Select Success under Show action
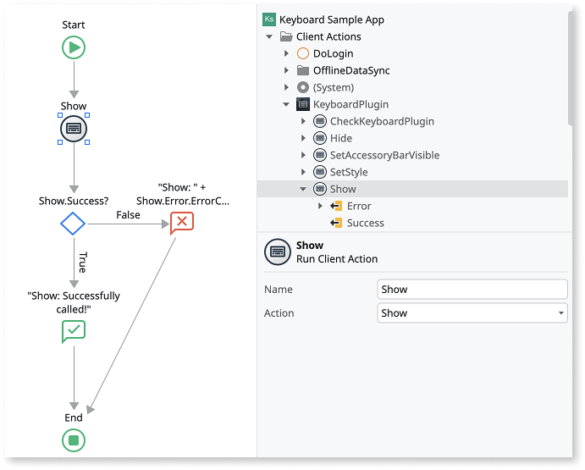The height and width of the screenshot is (470, 585). point(366,223)
